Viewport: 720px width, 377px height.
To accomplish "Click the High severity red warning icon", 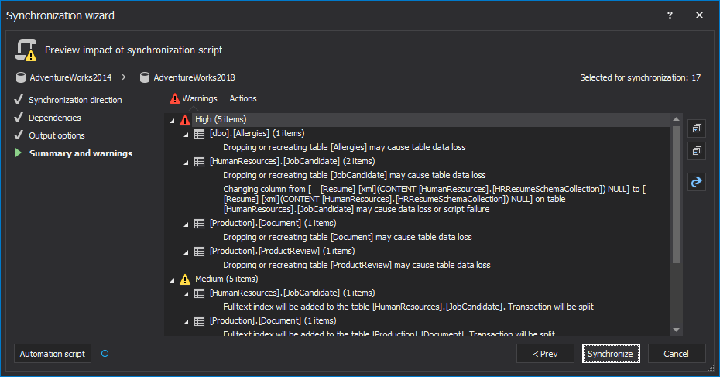I will (184, 120).
